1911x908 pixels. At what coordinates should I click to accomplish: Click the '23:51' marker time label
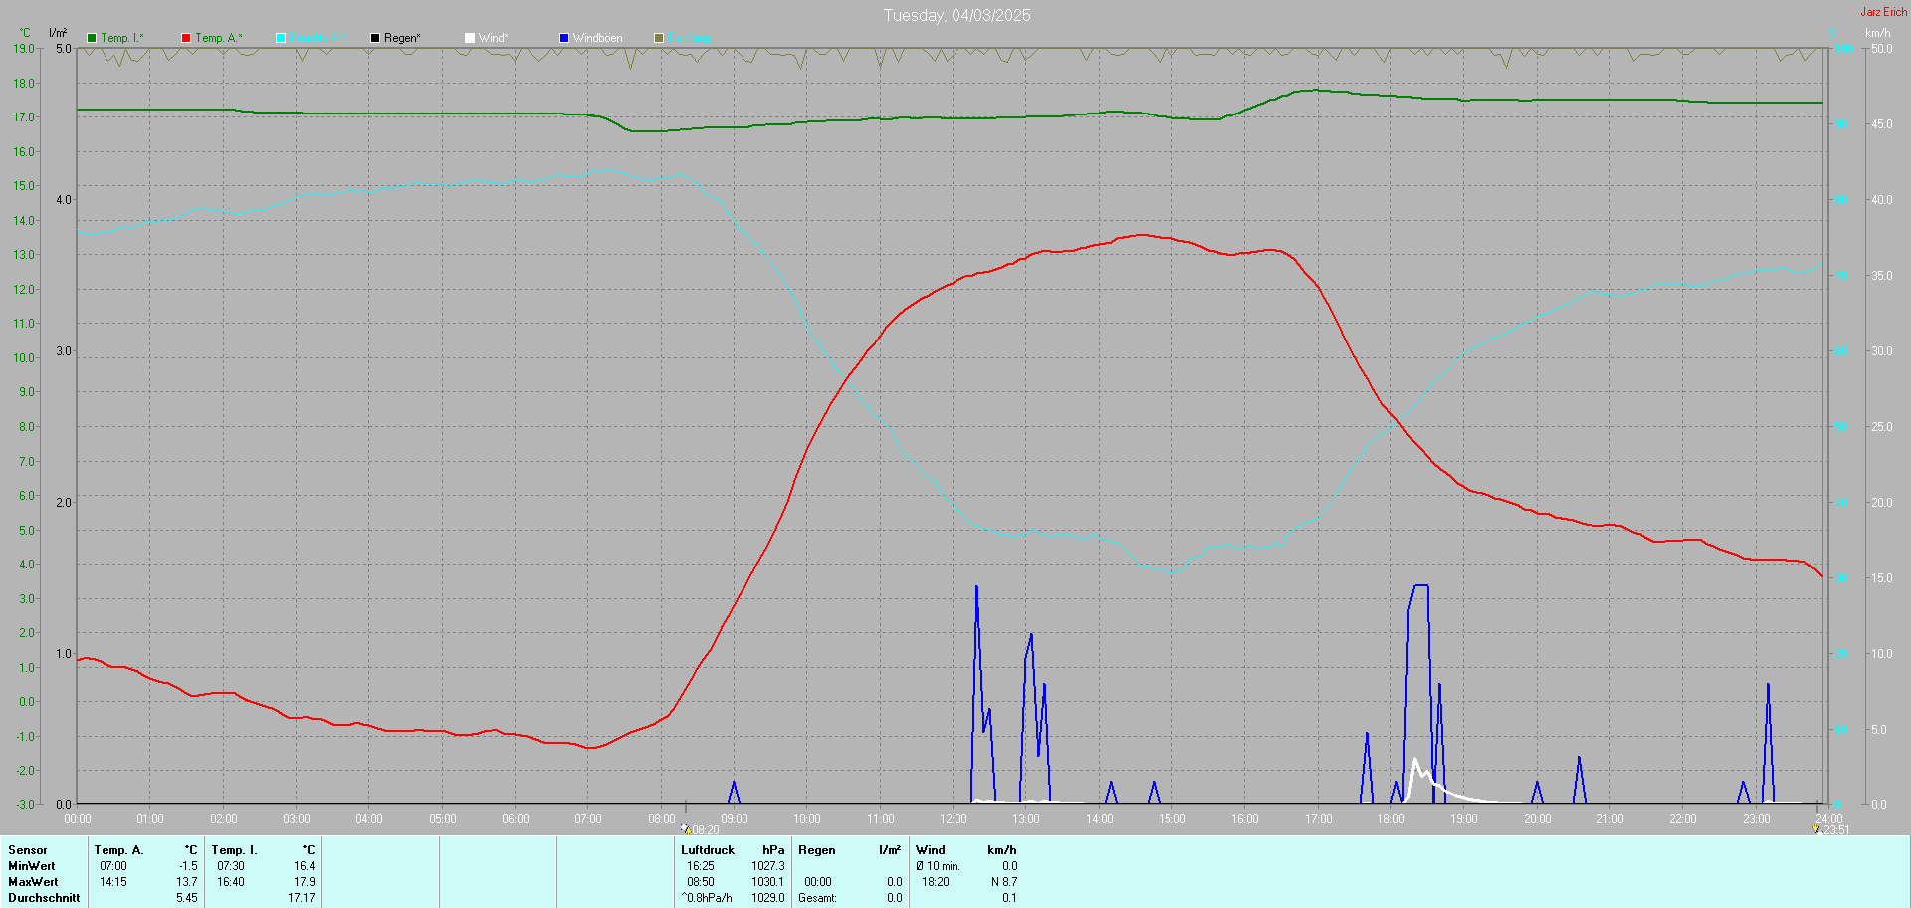[1836, 830]
